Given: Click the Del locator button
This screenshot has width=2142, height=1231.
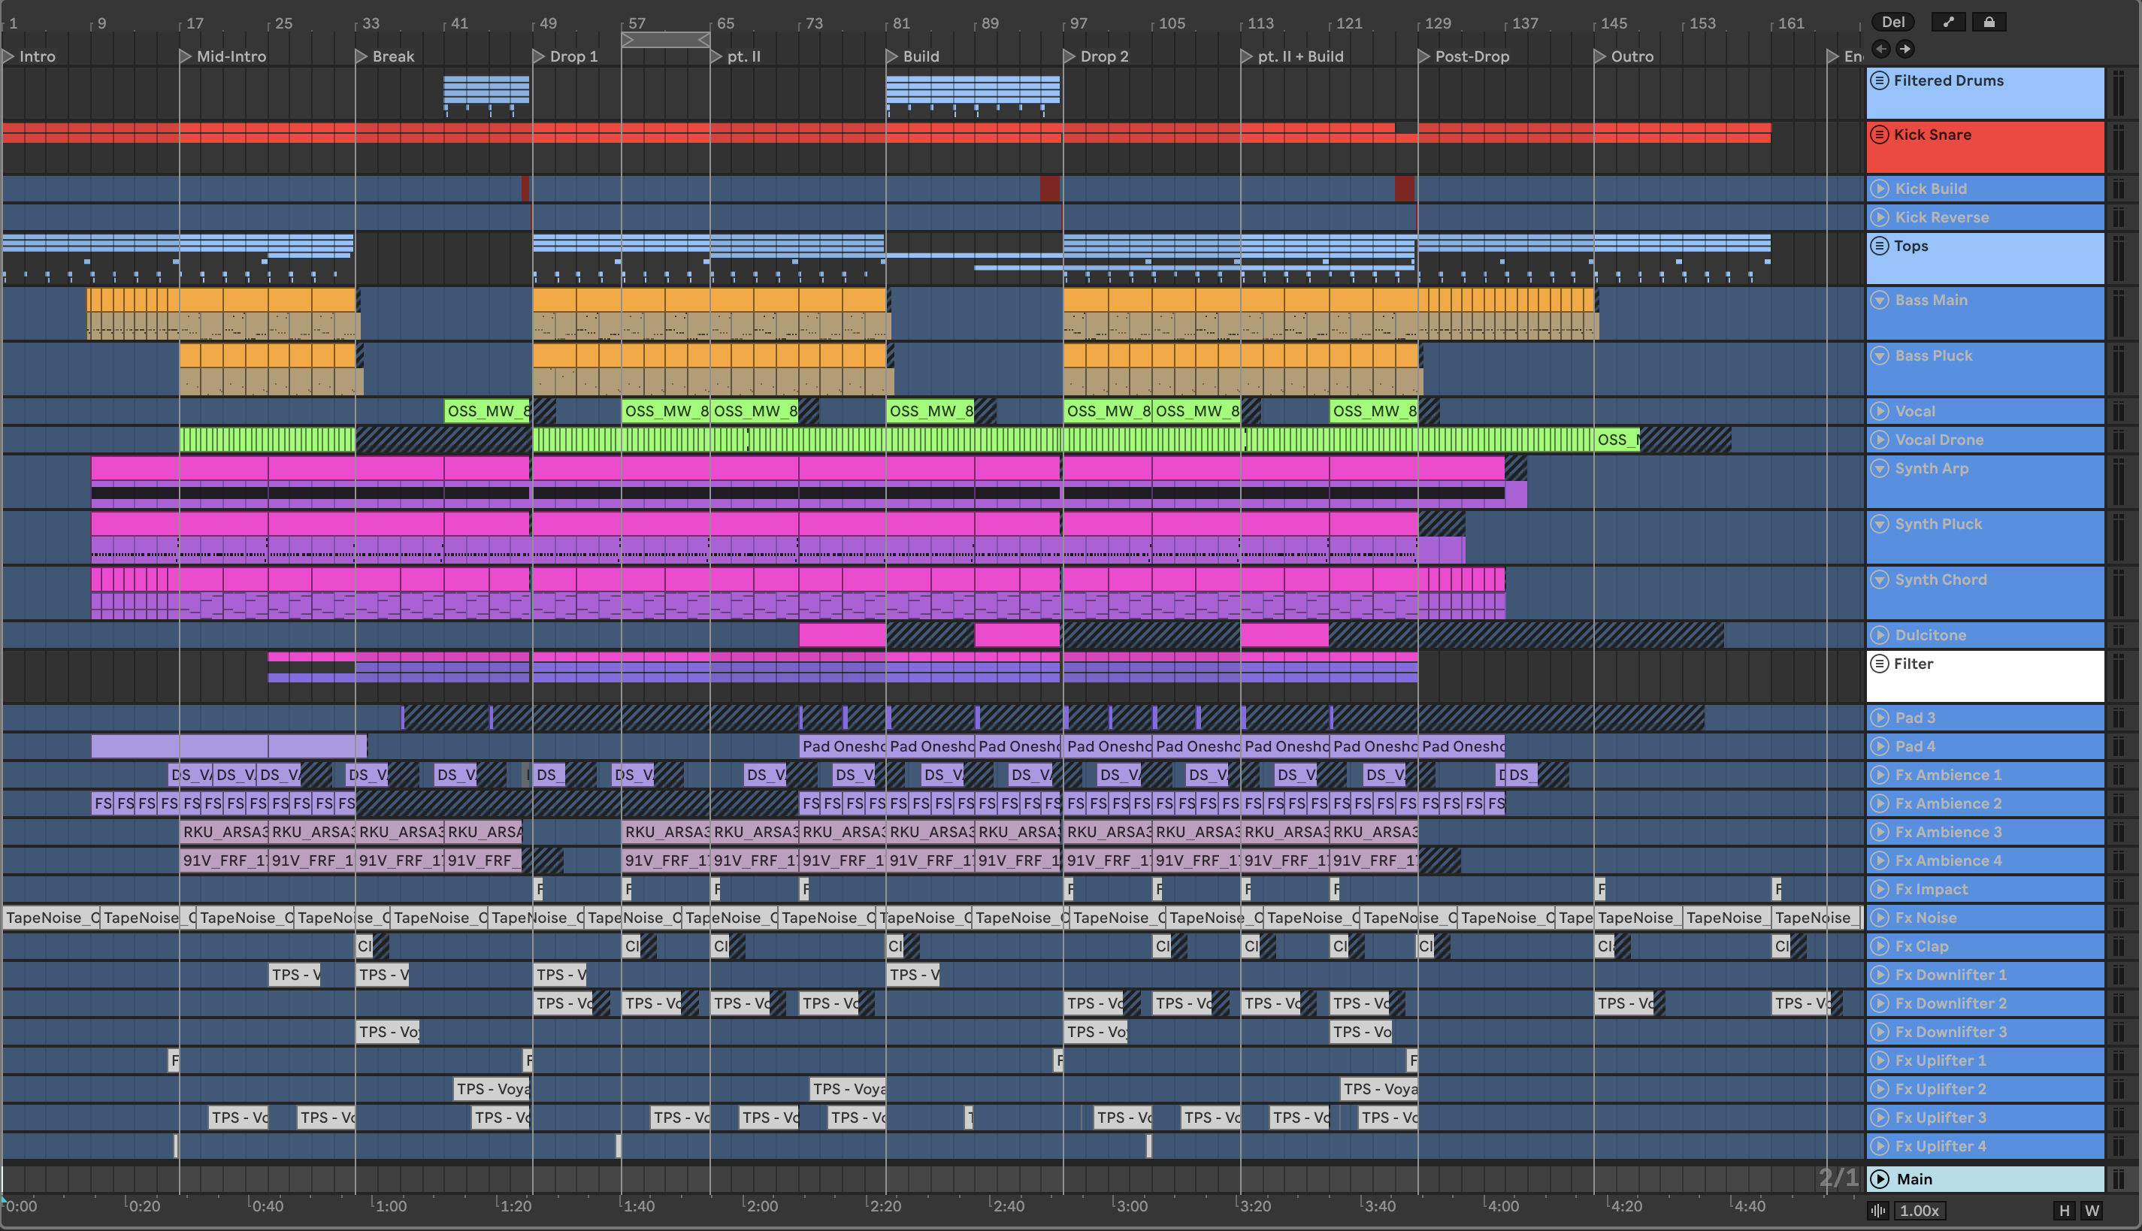Looking at the screenshot, I should click(x=1892, y=22).
